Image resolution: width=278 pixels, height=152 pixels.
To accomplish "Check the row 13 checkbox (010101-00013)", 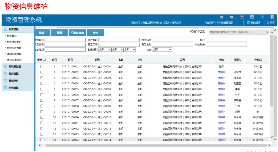I will (42, 134).
